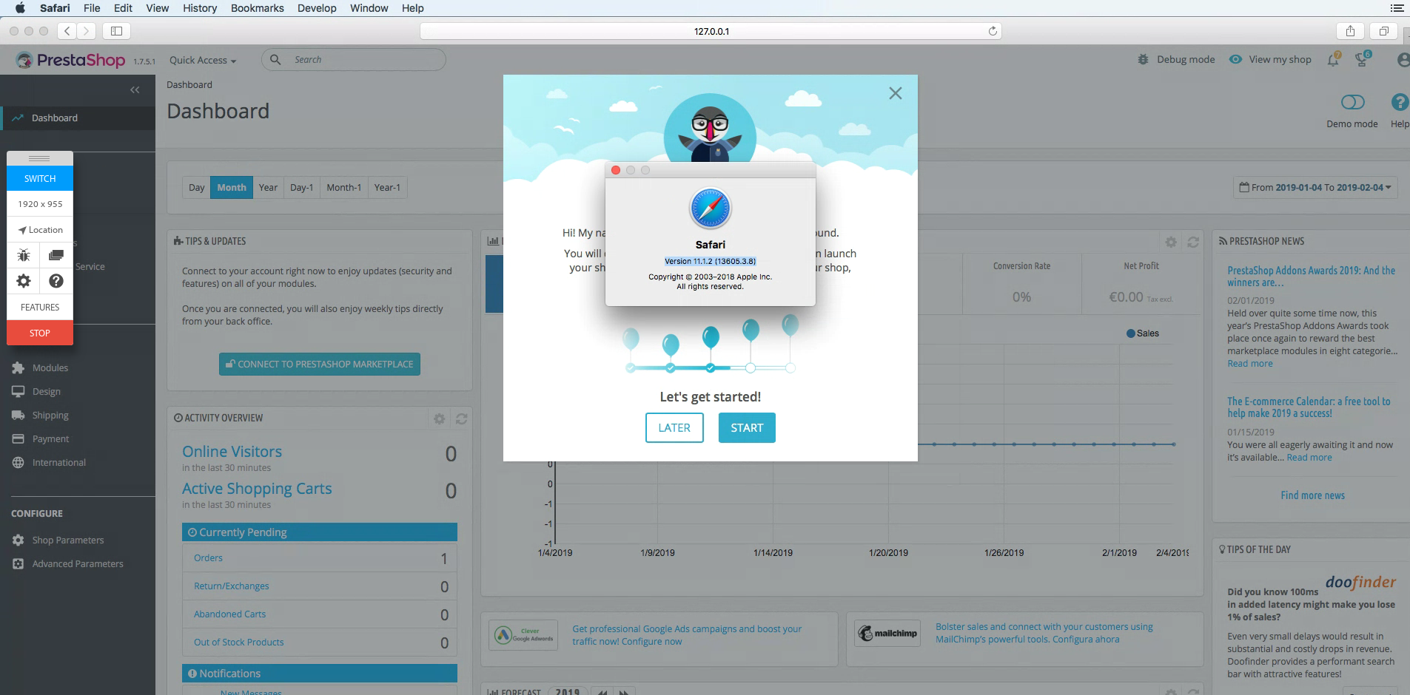Toggle the Safari sidebar button

pos(116,31)
